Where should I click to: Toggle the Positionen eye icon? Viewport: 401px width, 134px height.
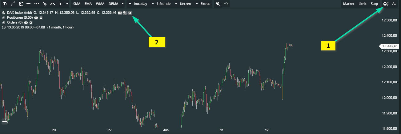36,18
